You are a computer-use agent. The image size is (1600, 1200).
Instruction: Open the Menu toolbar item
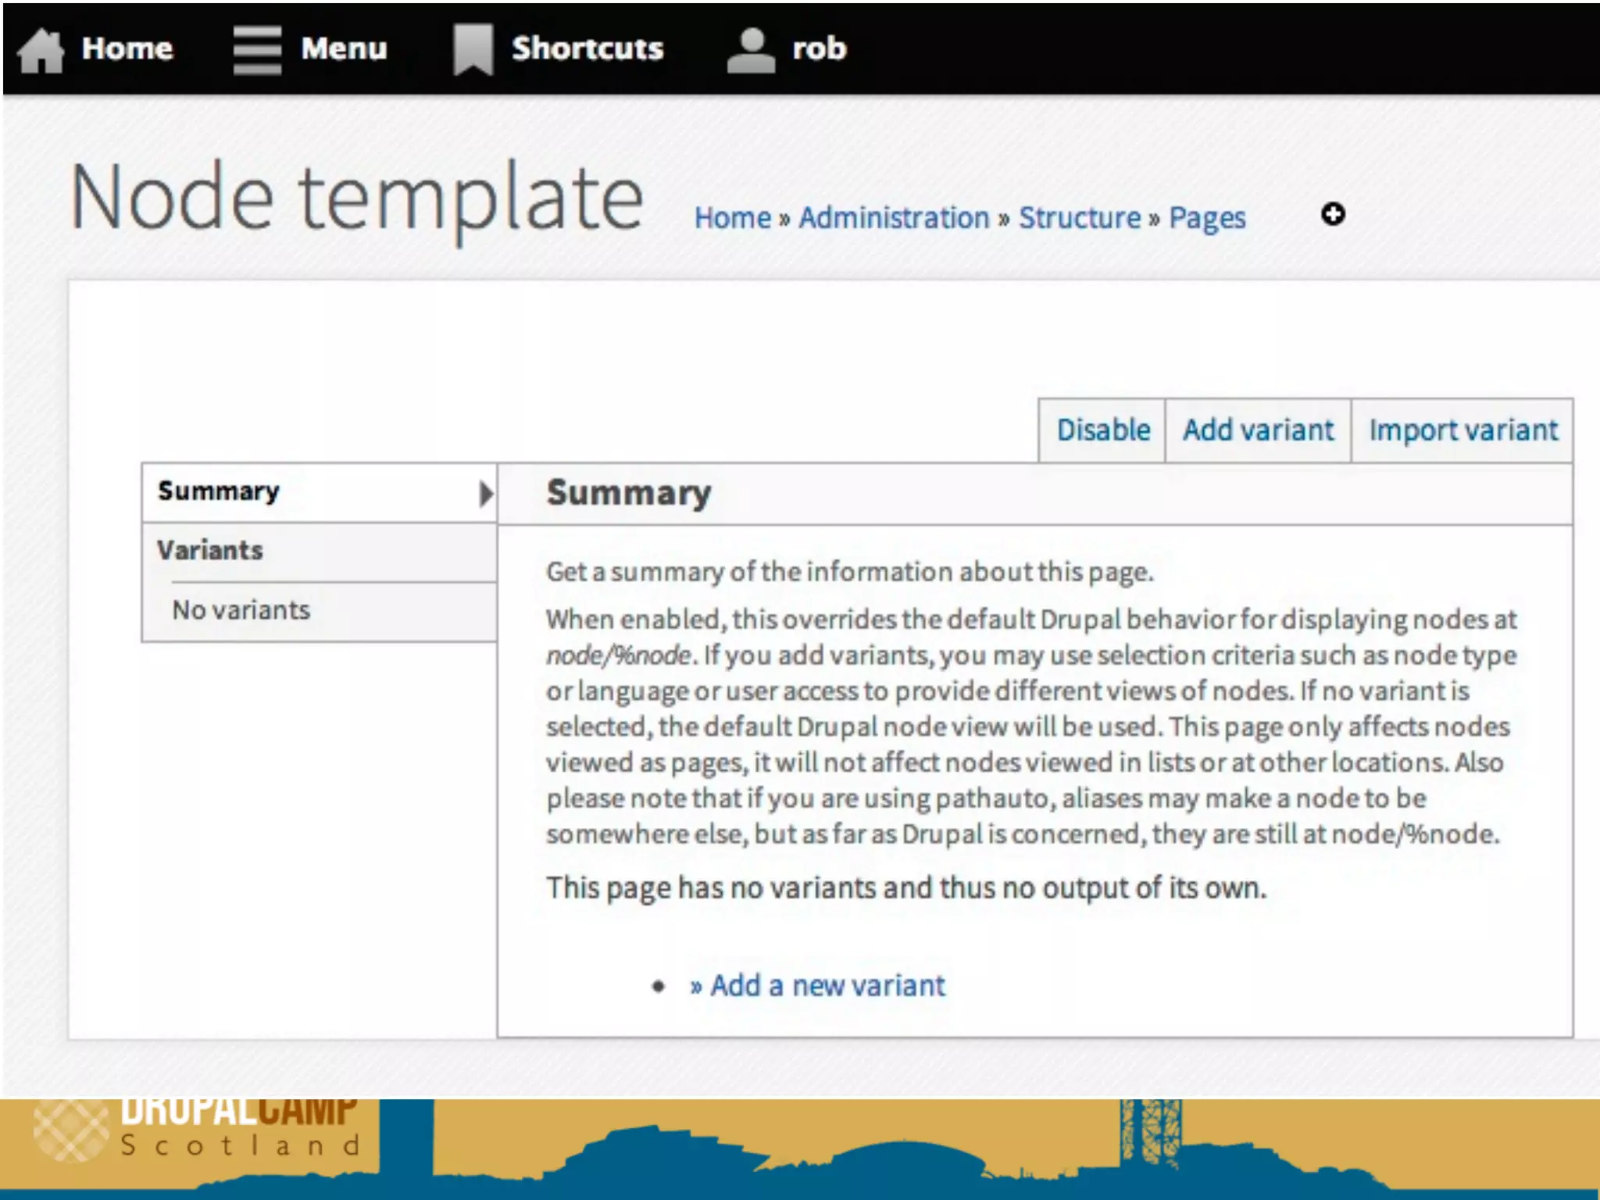(344, 48)
